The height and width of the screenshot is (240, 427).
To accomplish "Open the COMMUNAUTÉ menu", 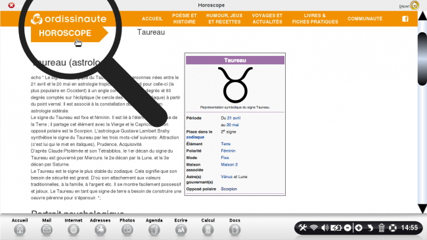I will tap(365, 18).
